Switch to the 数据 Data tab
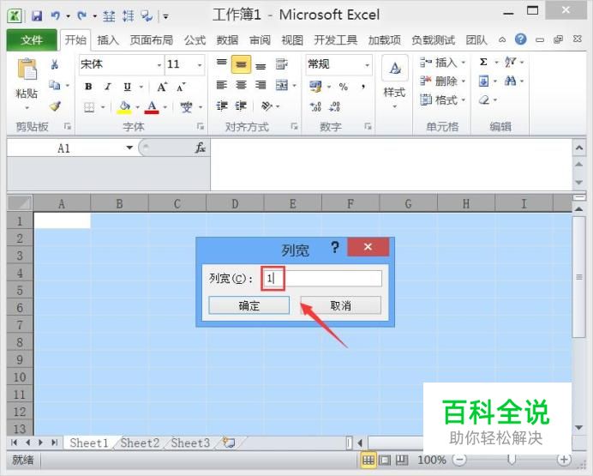 [227, 39]
